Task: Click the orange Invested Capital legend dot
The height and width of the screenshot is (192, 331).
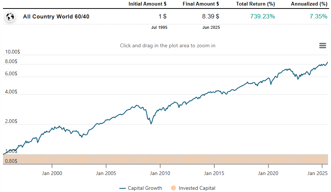Action: [x=174, y=188]
